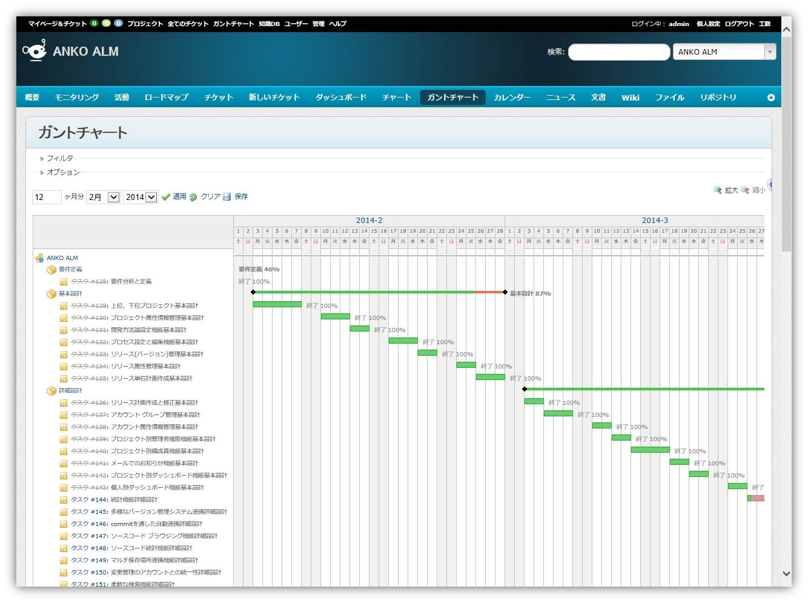Click the タスク #129 green gantt bar

coord(277,304)
